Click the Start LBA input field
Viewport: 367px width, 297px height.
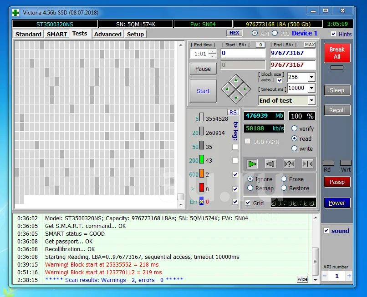tap(243, 53)
